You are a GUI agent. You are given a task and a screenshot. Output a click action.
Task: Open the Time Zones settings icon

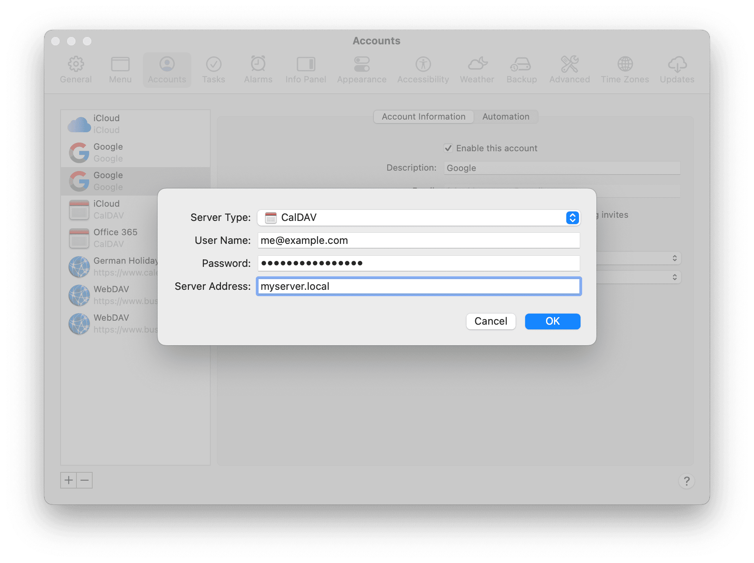pyautogui.click(x=625, y=69)
